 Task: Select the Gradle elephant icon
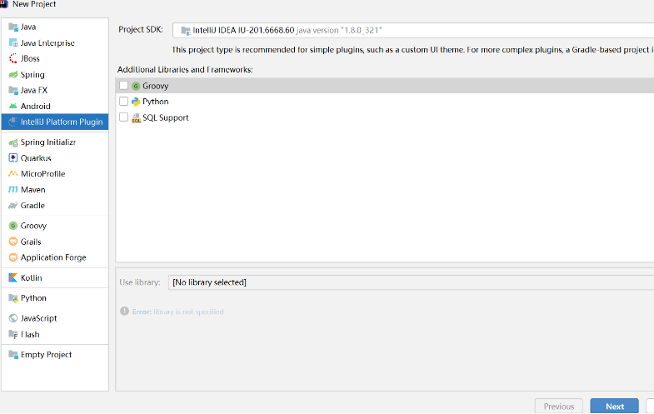tap(13, 206)
